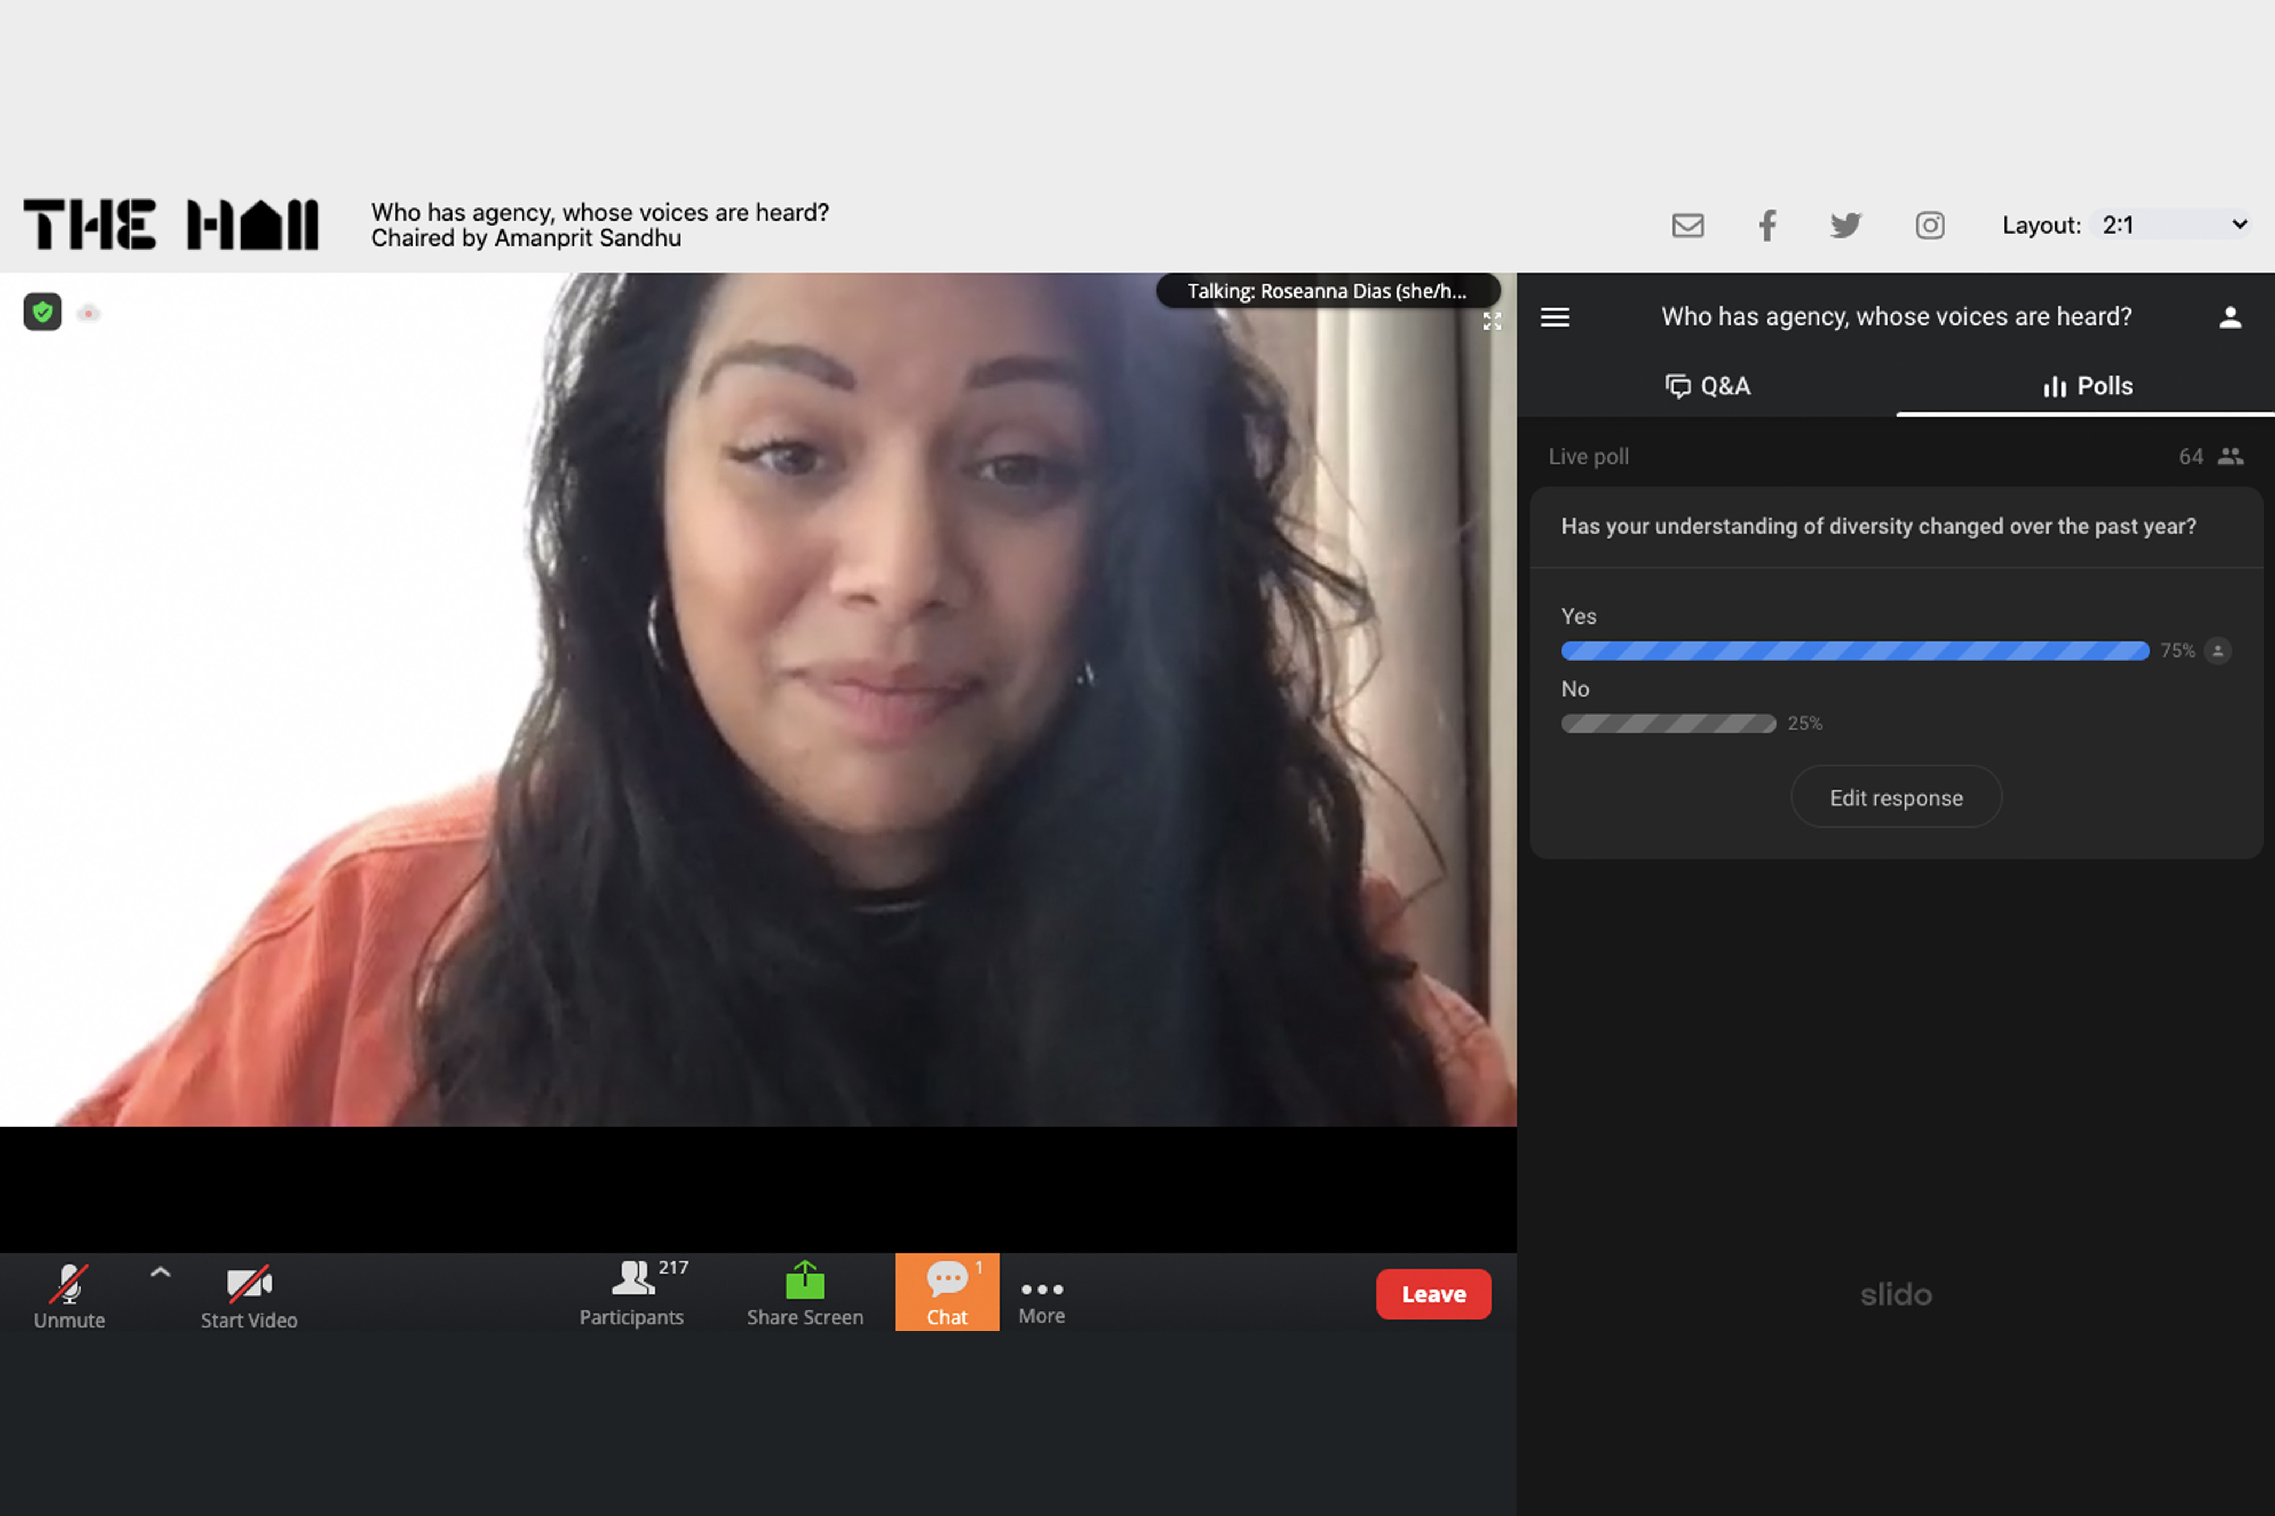2275x1516 pixels.
Task: Switch to the Q&A tab
Action: pyautogui.click(x=1708, y=386)
